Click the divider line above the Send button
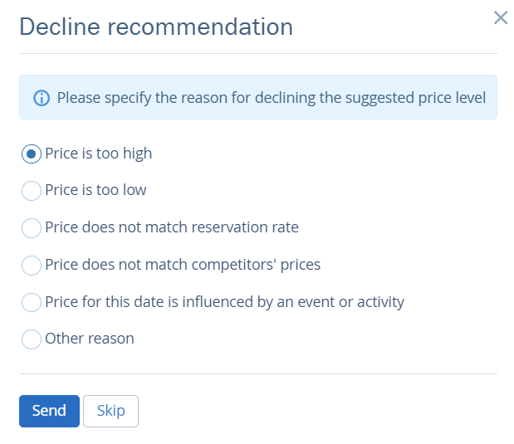 [x=257, y=374]
